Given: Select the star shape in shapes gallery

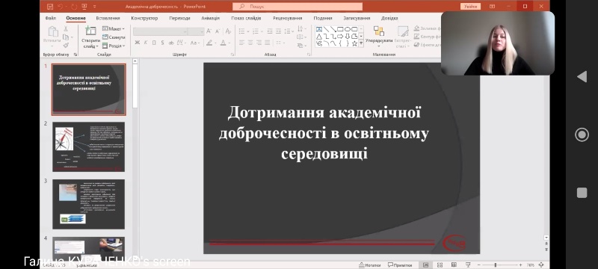Looking at the screenshot, I should 354,43.
